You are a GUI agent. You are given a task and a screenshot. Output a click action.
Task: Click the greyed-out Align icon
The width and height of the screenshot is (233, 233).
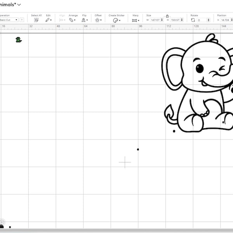pyautogui.click(x=61, y=20)
